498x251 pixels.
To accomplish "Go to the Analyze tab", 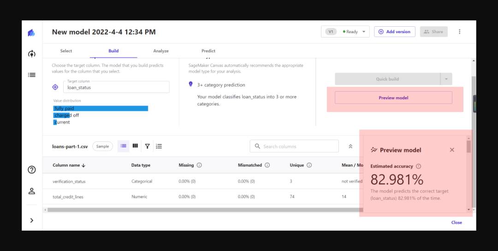I will pos(161,51).
